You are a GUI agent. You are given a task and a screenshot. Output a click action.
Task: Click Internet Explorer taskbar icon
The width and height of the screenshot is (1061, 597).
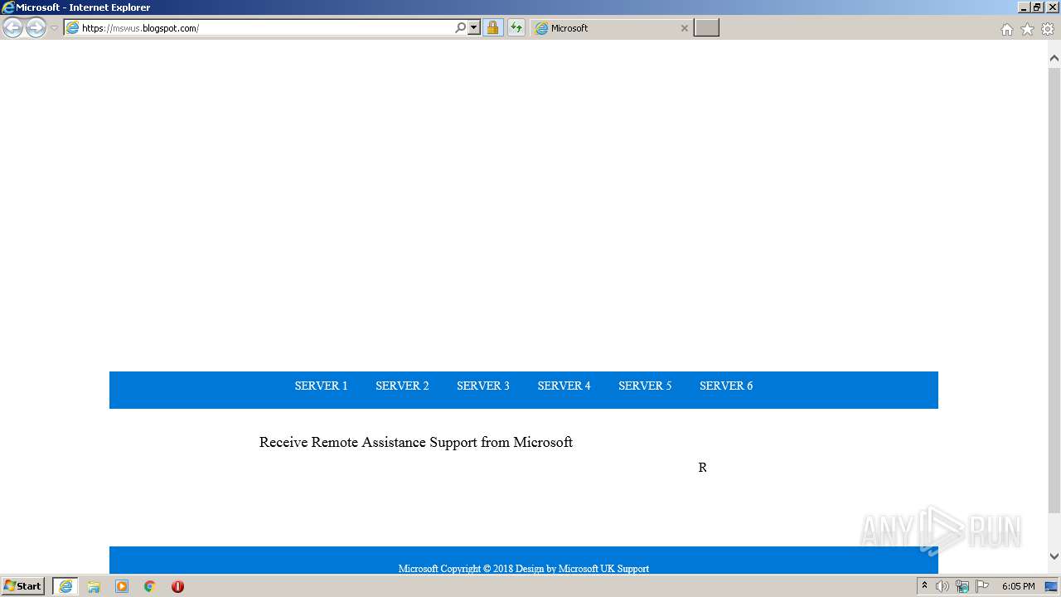tap(65, 586)
